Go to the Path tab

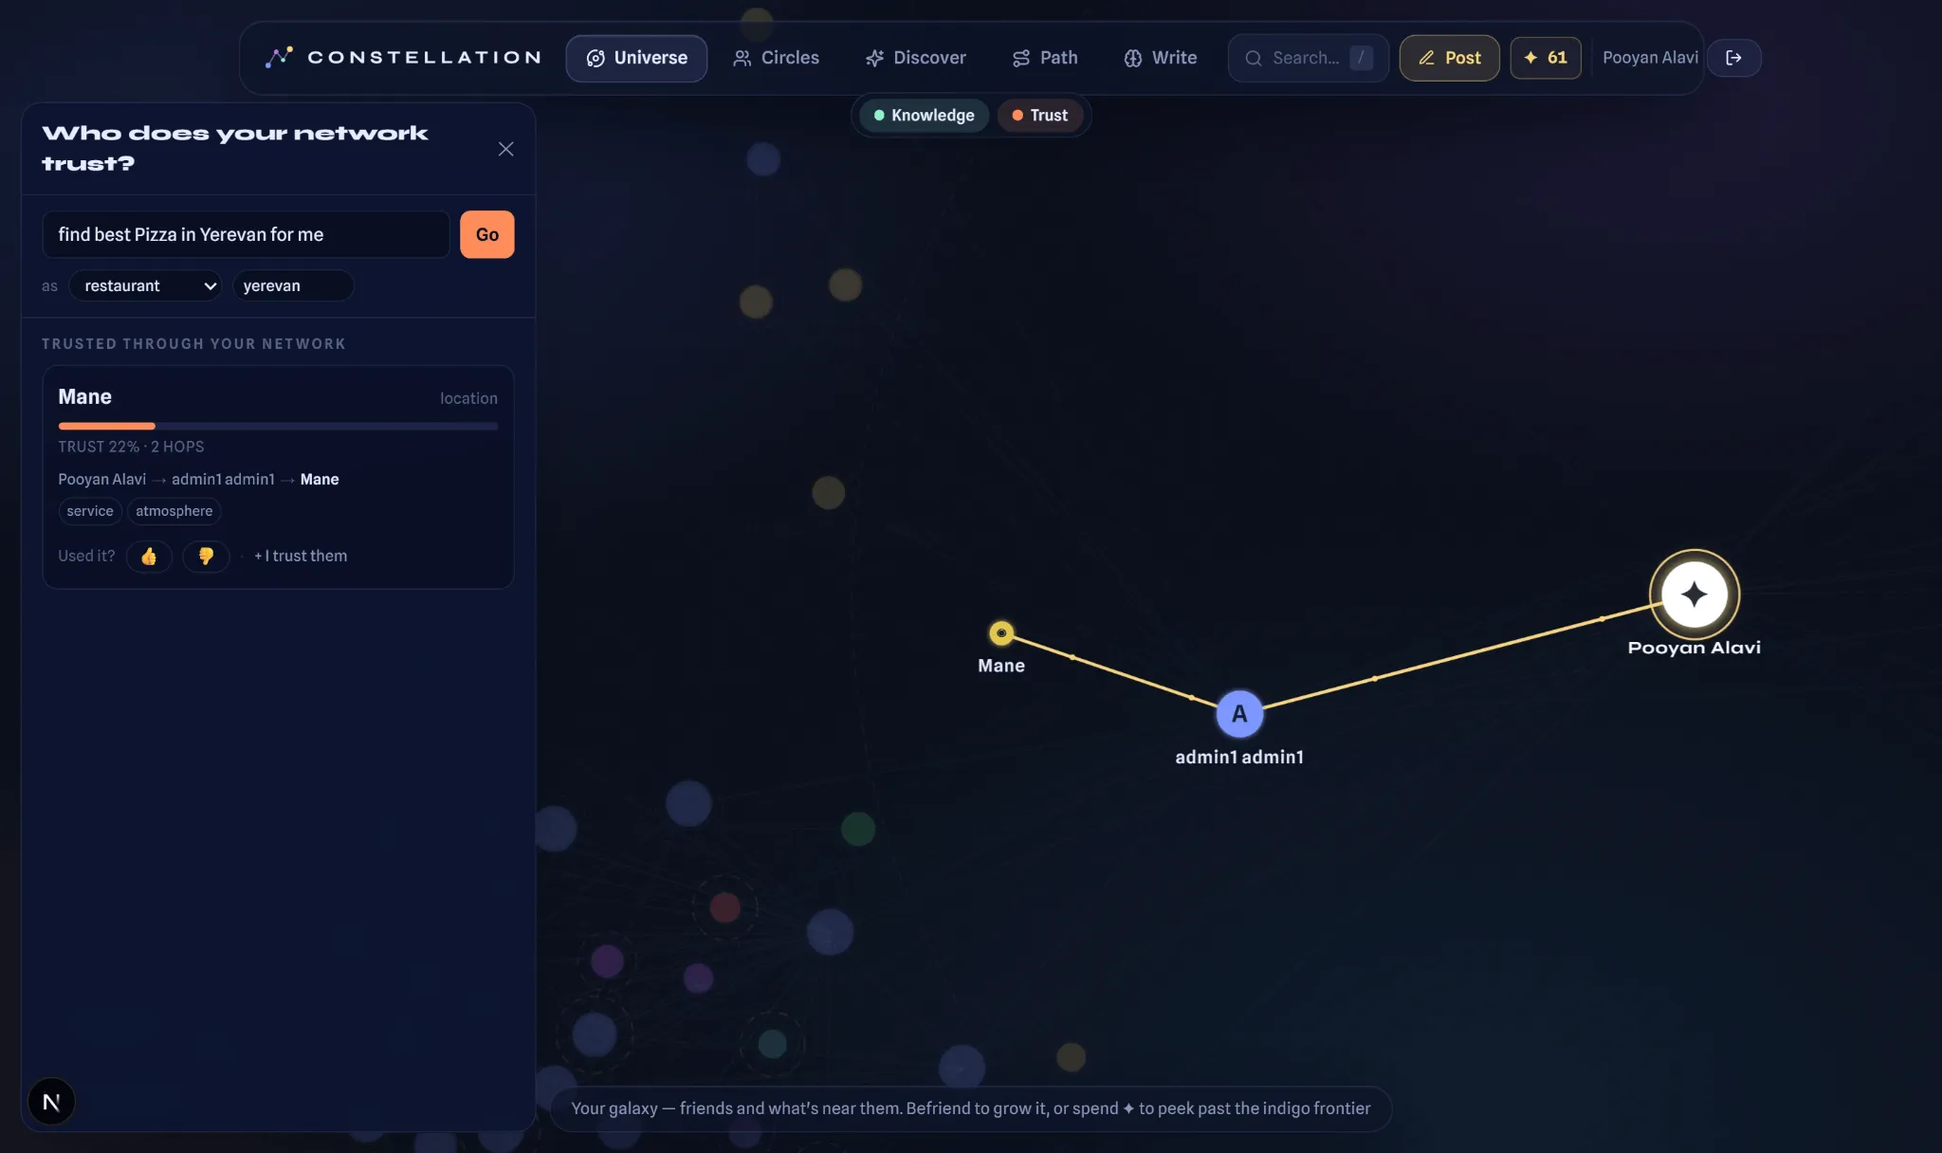[x=1045, y=58]
